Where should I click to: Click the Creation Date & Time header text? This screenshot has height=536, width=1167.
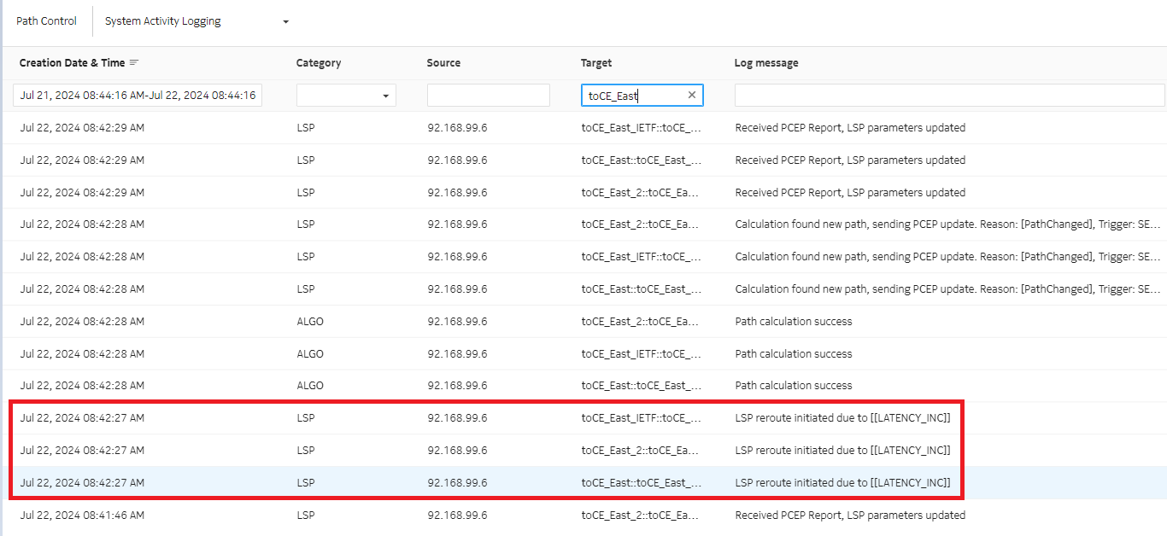click(x=72, y=63)
